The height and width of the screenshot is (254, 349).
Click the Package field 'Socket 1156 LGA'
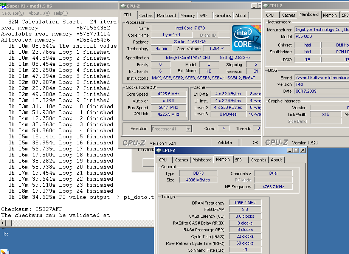click(x=190, y=42)
